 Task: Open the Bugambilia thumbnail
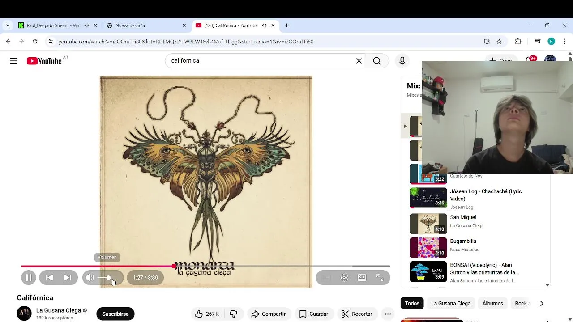click(x=428, y=248)
